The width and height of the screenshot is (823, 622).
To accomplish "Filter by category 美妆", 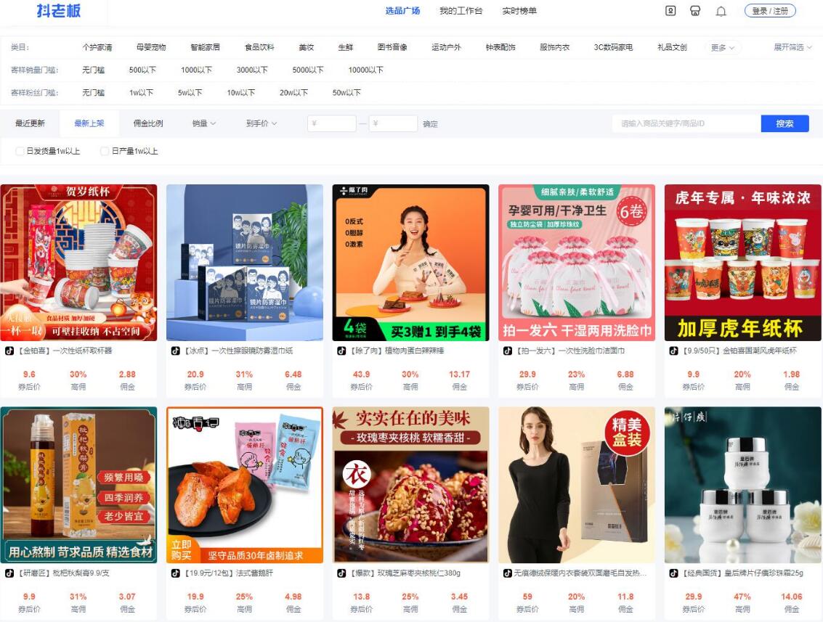I will point(306,47).
